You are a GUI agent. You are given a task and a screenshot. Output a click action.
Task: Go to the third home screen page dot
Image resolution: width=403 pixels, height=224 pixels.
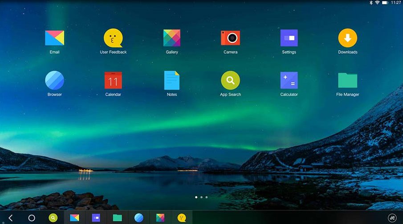pyautogui.click(x=207, y=197)
